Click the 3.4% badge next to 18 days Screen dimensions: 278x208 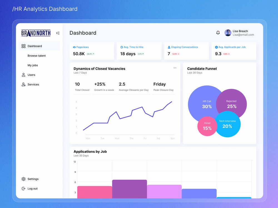(x=141, y=54)
